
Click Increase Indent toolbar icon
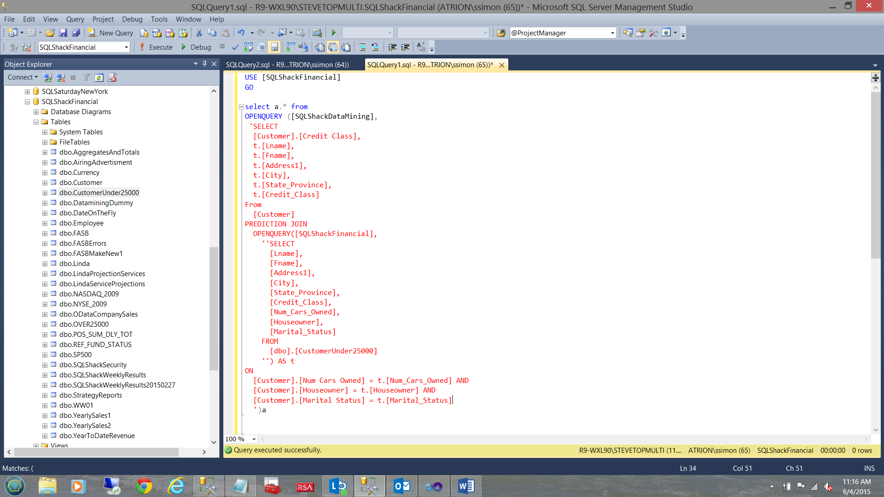(405, 47)
